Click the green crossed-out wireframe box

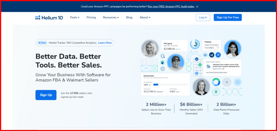coord(155,68)
